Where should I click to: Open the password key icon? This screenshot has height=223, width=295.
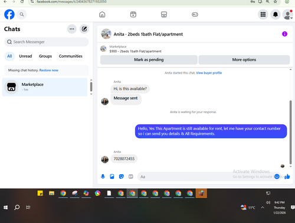(x=253, y=2)
